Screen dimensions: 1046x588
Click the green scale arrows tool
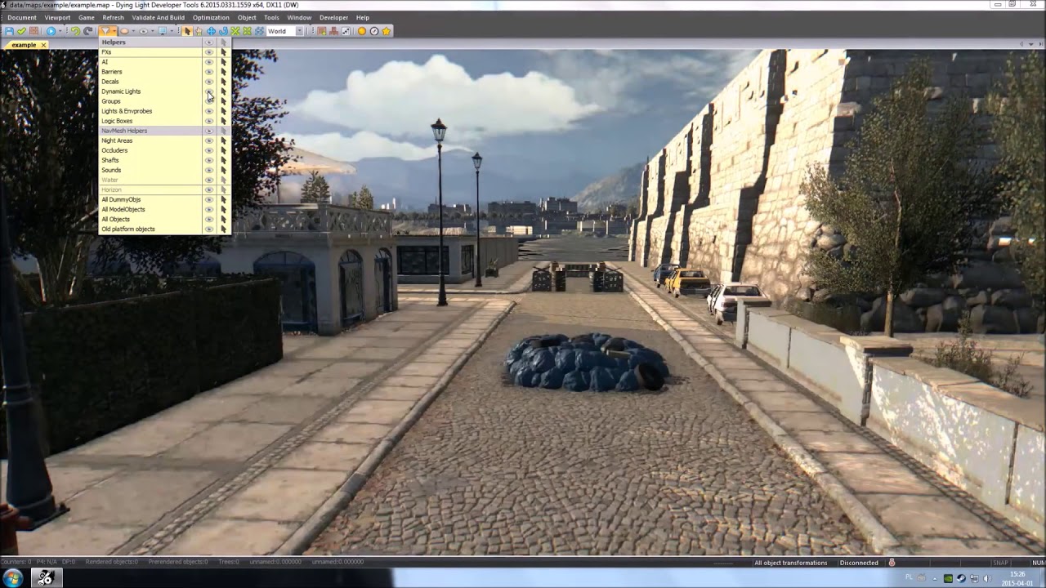tap(235, 31)
